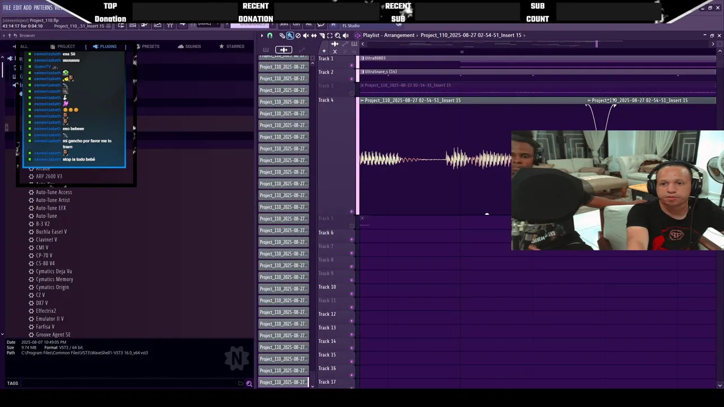724x407 pixels.
Task: Open menu of UltraSnare.s (14) clip
Action: point(363,72)
